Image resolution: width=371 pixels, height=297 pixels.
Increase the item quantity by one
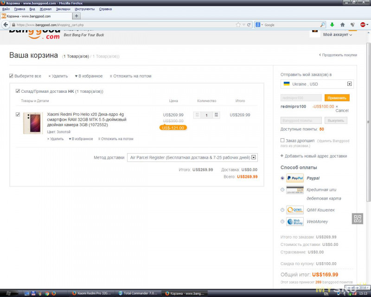click(x=216, y=115)
